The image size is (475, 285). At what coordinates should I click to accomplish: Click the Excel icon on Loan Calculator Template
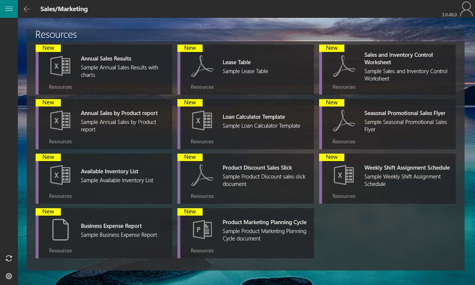pyautogui.click(x=202, y=120)
